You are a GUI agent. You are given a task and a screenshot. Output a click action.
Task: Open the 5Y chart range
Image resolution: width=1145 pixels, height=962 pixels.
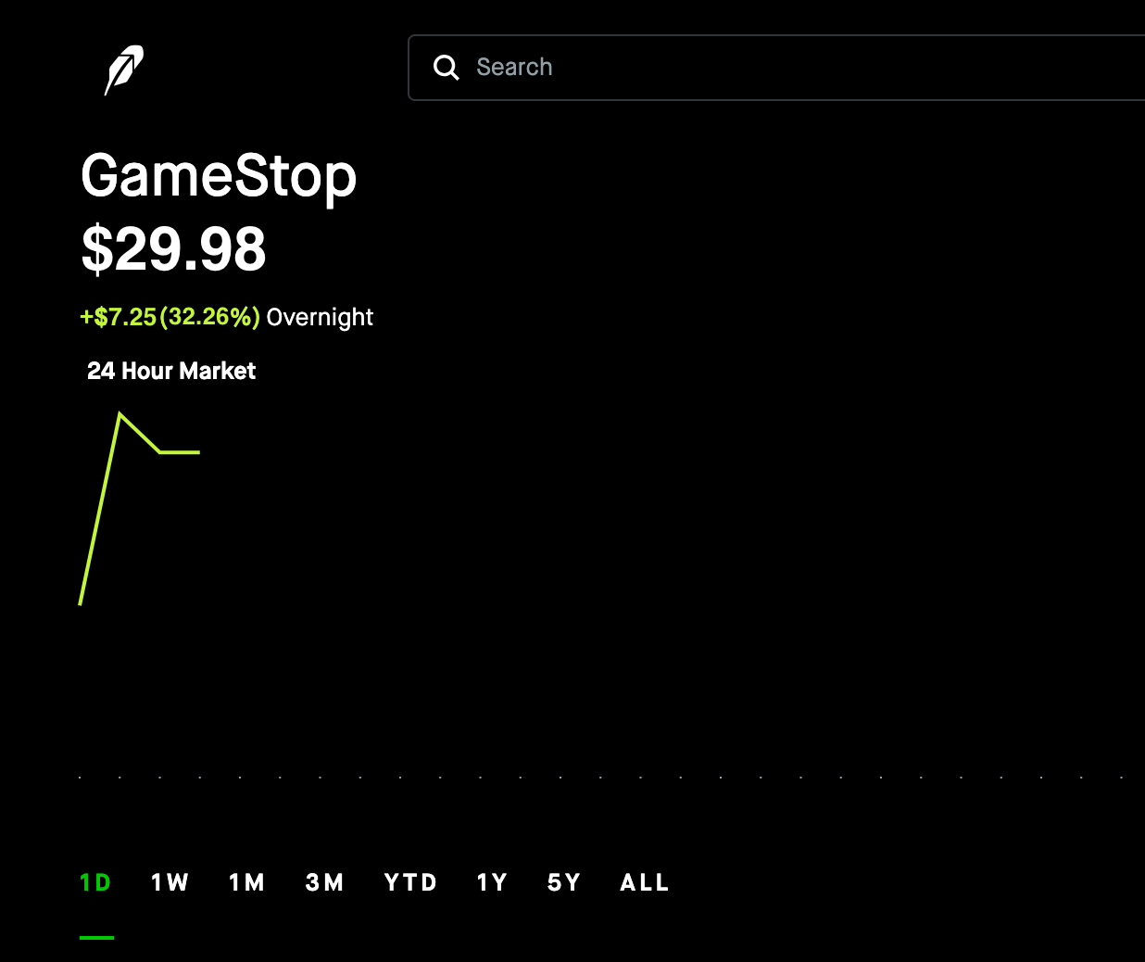tap(563, 882)
